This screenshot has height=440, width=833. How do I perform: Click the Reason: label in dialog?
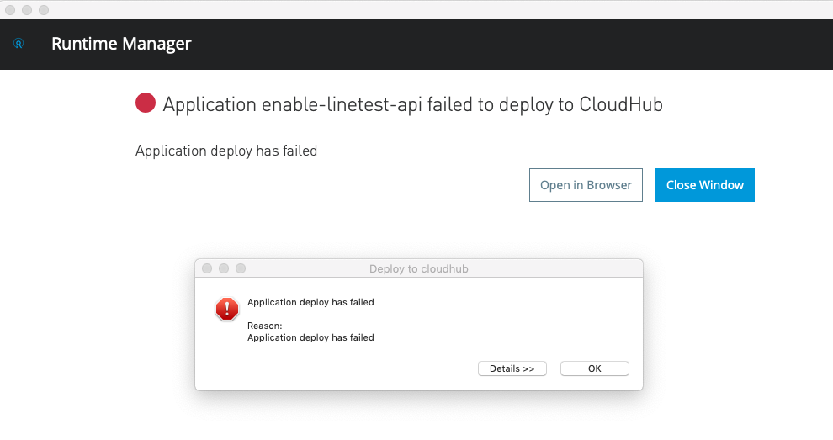tap(264, 326)
